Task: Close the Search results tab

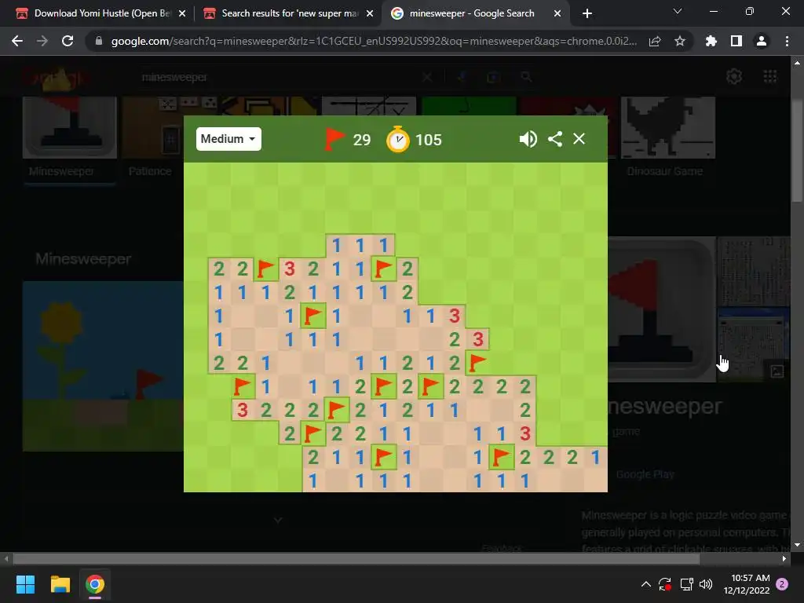Action: tap(370, 14)
